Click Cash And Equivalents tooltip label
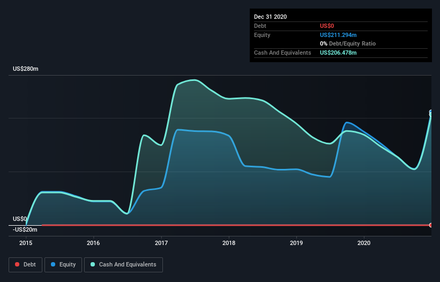 point(282,53)
